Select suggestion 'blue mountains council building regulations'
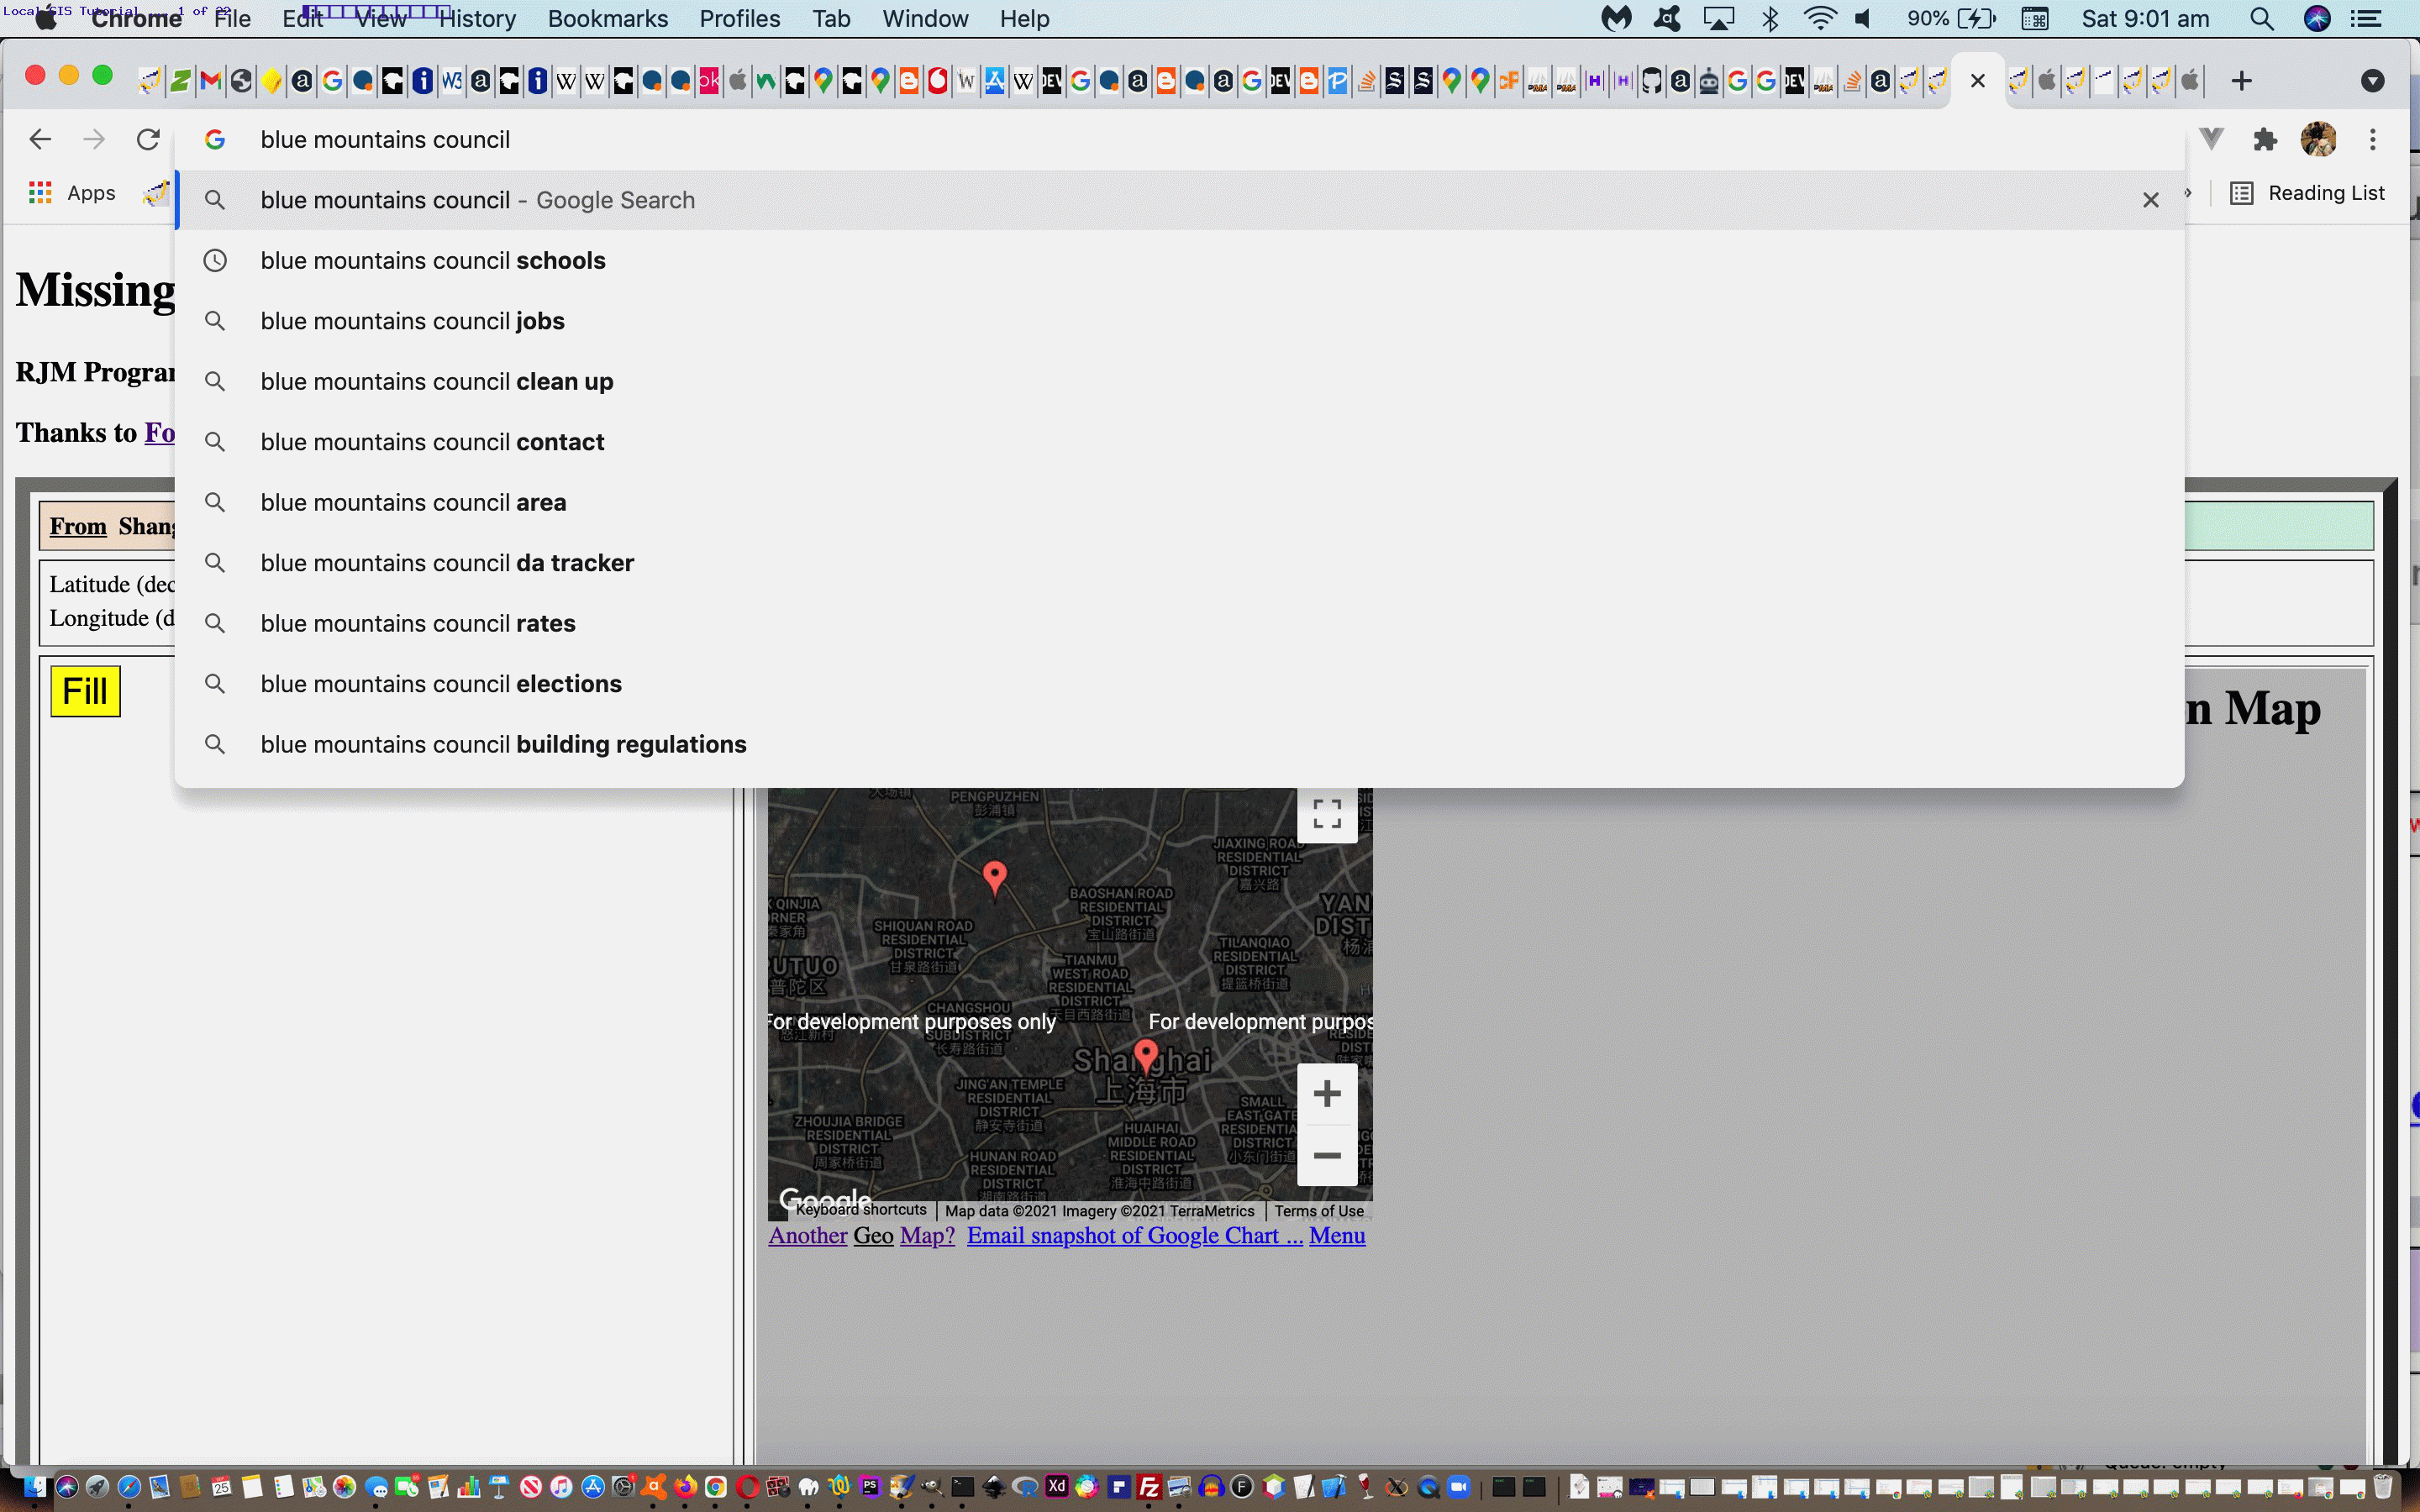 [1179, 745]
